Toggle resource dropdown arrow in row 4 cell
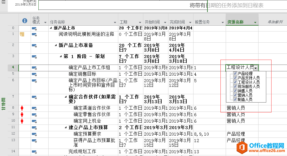The width and height of the screenshot is (287, 156). pyautogui.click(x=256, y=68)
